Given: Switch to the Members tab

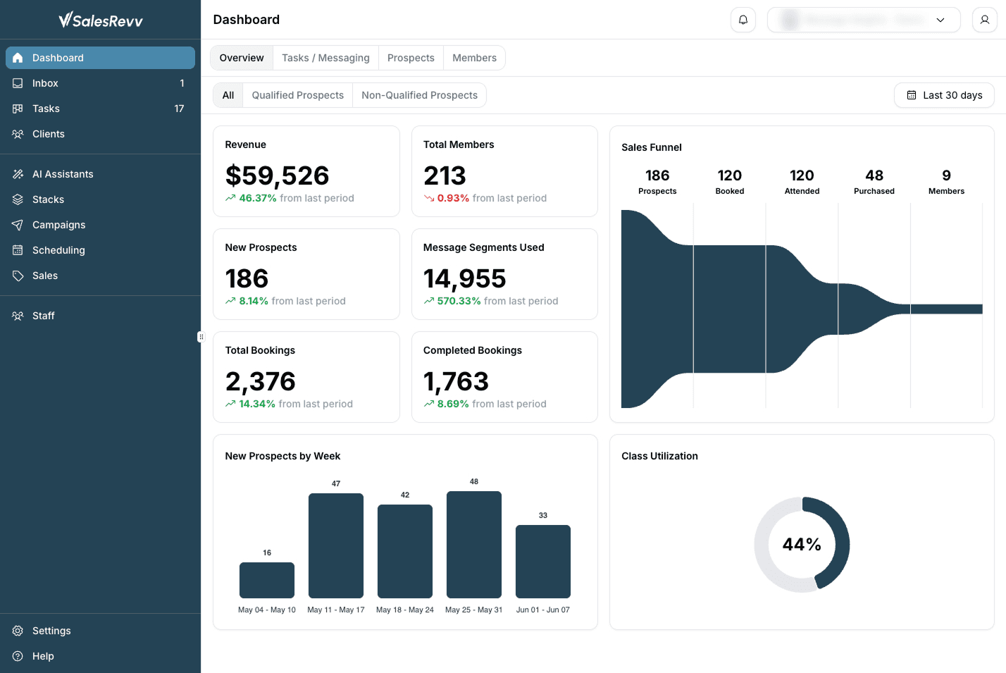Looking at the screenshot, I should coord(474,58).
